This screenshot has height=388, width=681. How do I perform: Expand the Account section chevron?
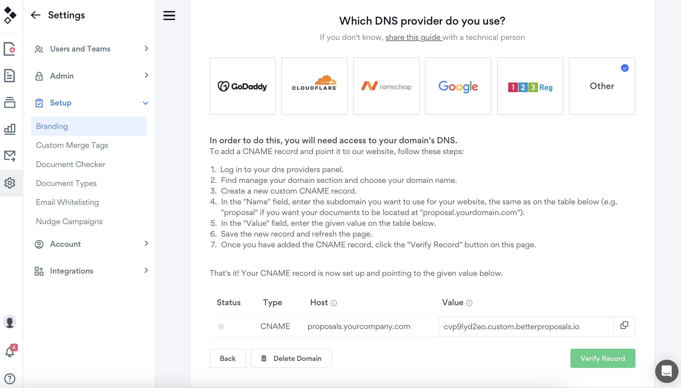tap(146, 243)
